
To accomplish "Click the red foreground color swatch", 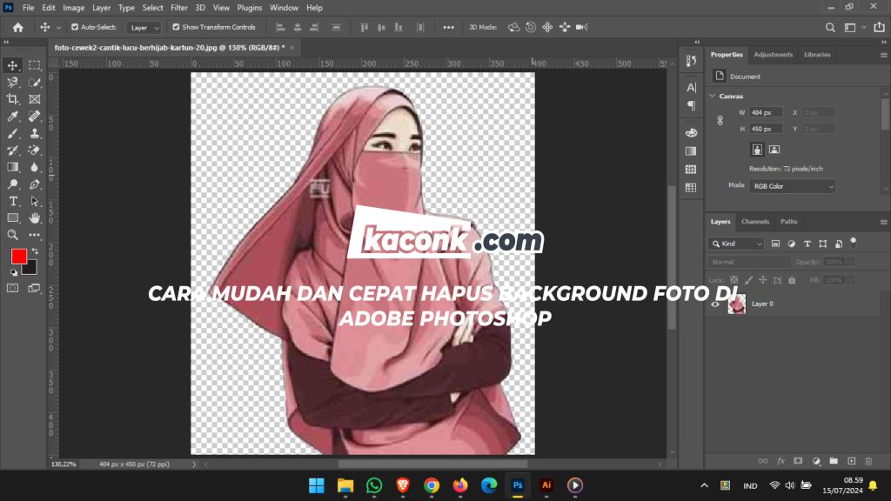I will (19, 257).
